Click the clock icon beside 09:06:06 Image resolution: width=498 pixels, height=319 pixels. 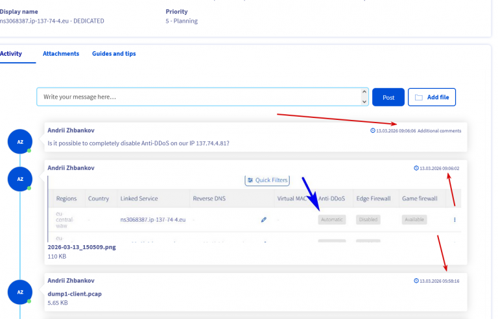point(373,130)
